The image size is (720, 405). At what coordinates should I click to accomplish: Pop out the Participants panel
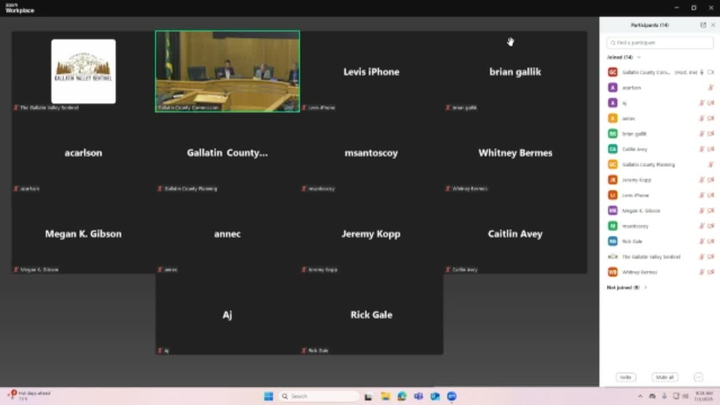(x=703, y=25)
